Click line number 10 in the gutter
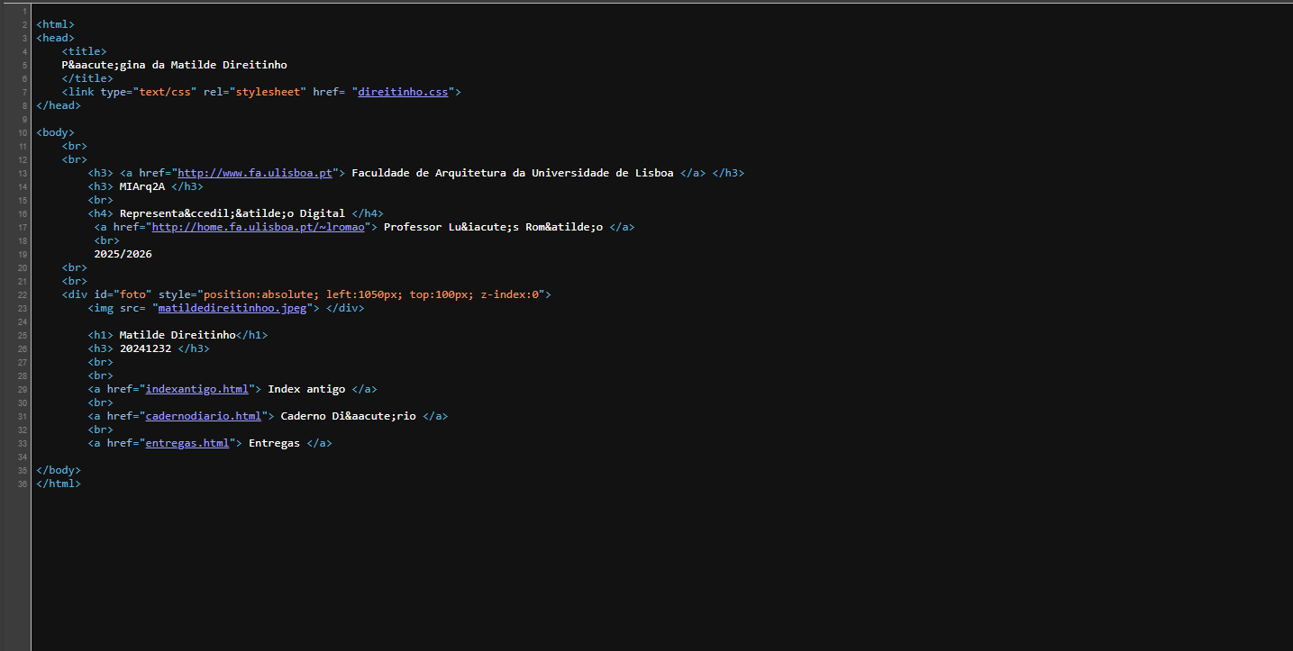This screenshot has width=1293, height=651. click(22, 132)
